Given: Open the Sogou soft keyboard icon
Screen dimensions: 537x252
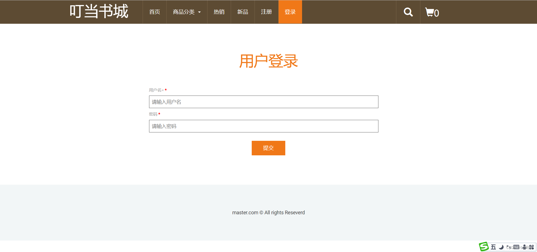Looking at the screenshot, I should point(516,247).
